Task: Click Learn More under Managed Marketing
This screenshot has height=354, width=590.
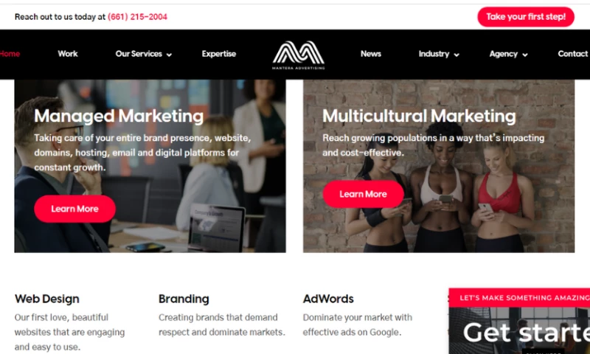Action: (x=74, y=209)
